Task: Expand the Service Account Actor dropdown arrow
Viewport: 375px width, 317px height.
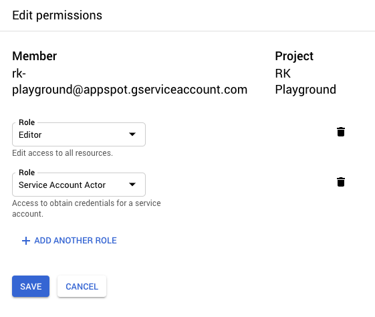Action: [132, 185]
